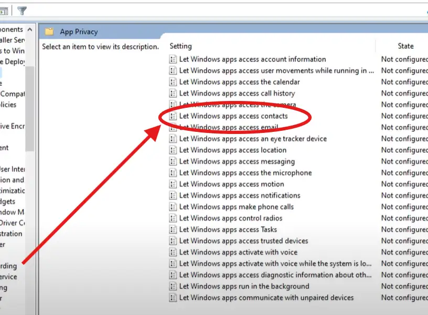This screenshot has height=315, width=428.
Task: Click policy icon beside 'access account information'
Action: coord(173,59)
